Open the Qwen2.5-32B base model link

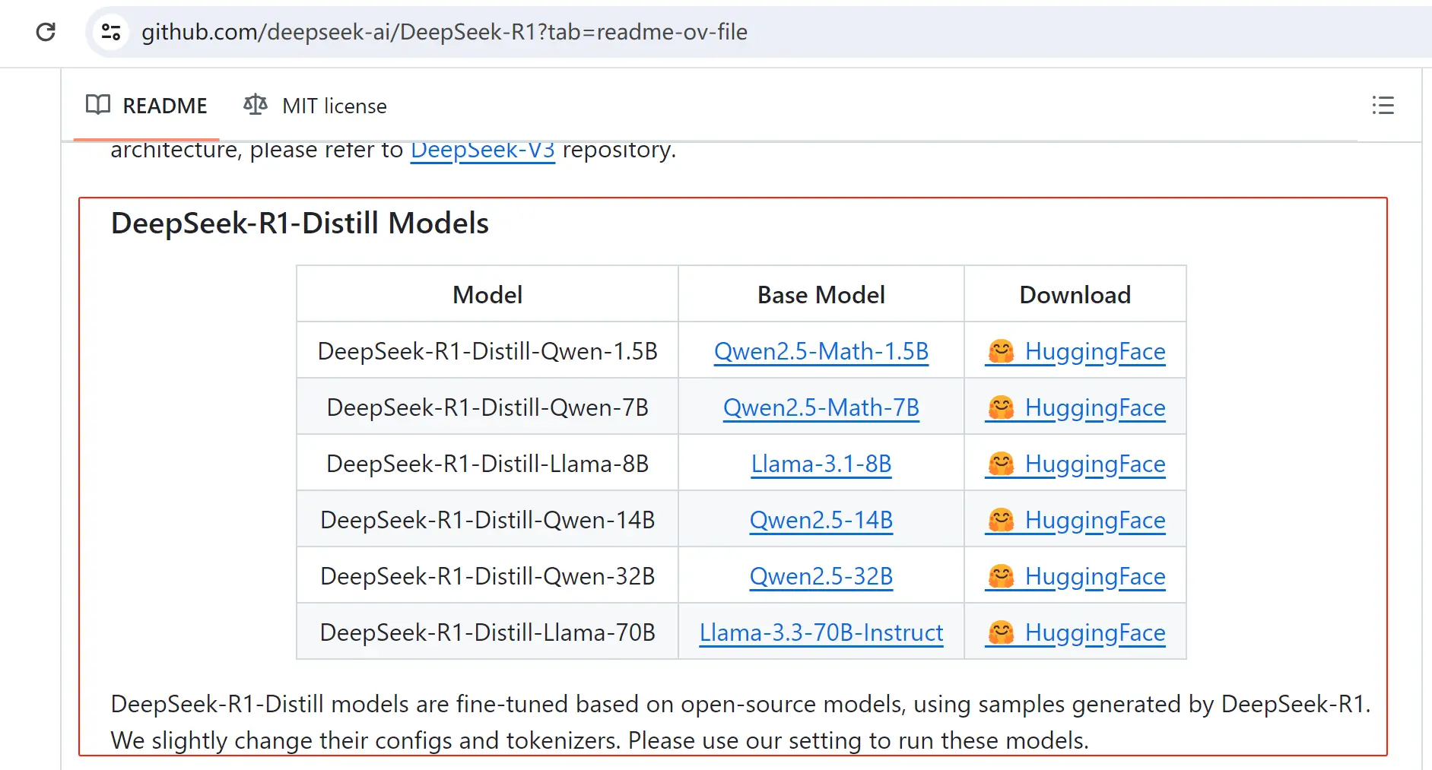(821, 576)
